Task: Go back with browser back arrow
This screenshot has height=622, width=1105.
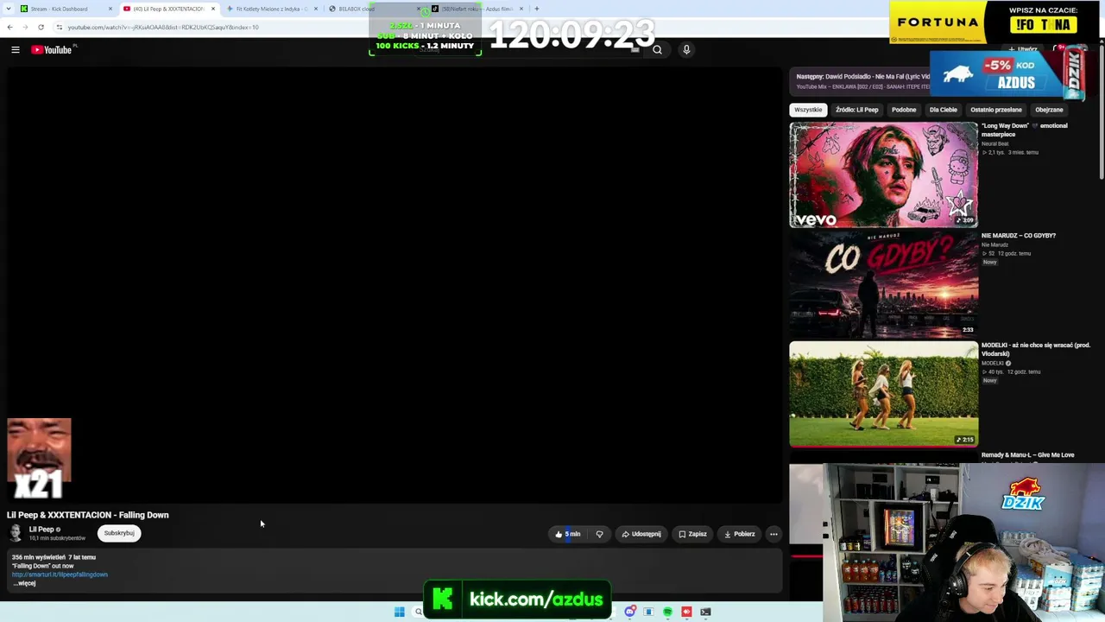Action: (x=9, y=27)
